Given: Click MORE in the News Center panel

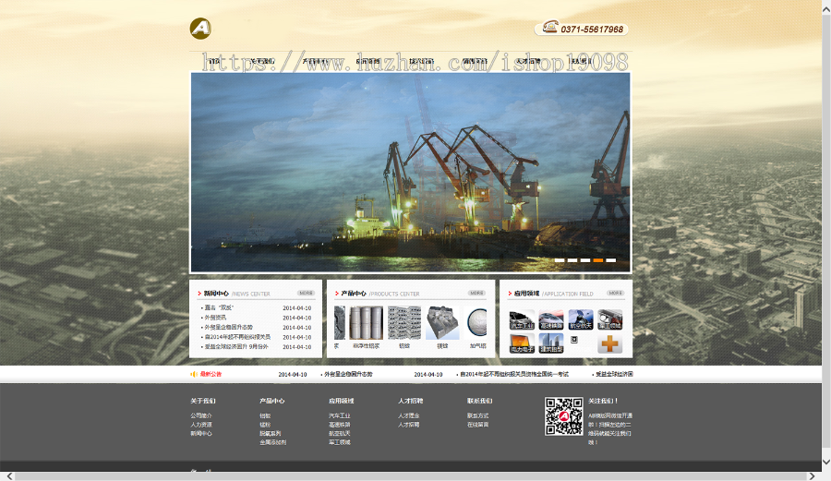Looking at the screenshot, I should tap(306, 293).
